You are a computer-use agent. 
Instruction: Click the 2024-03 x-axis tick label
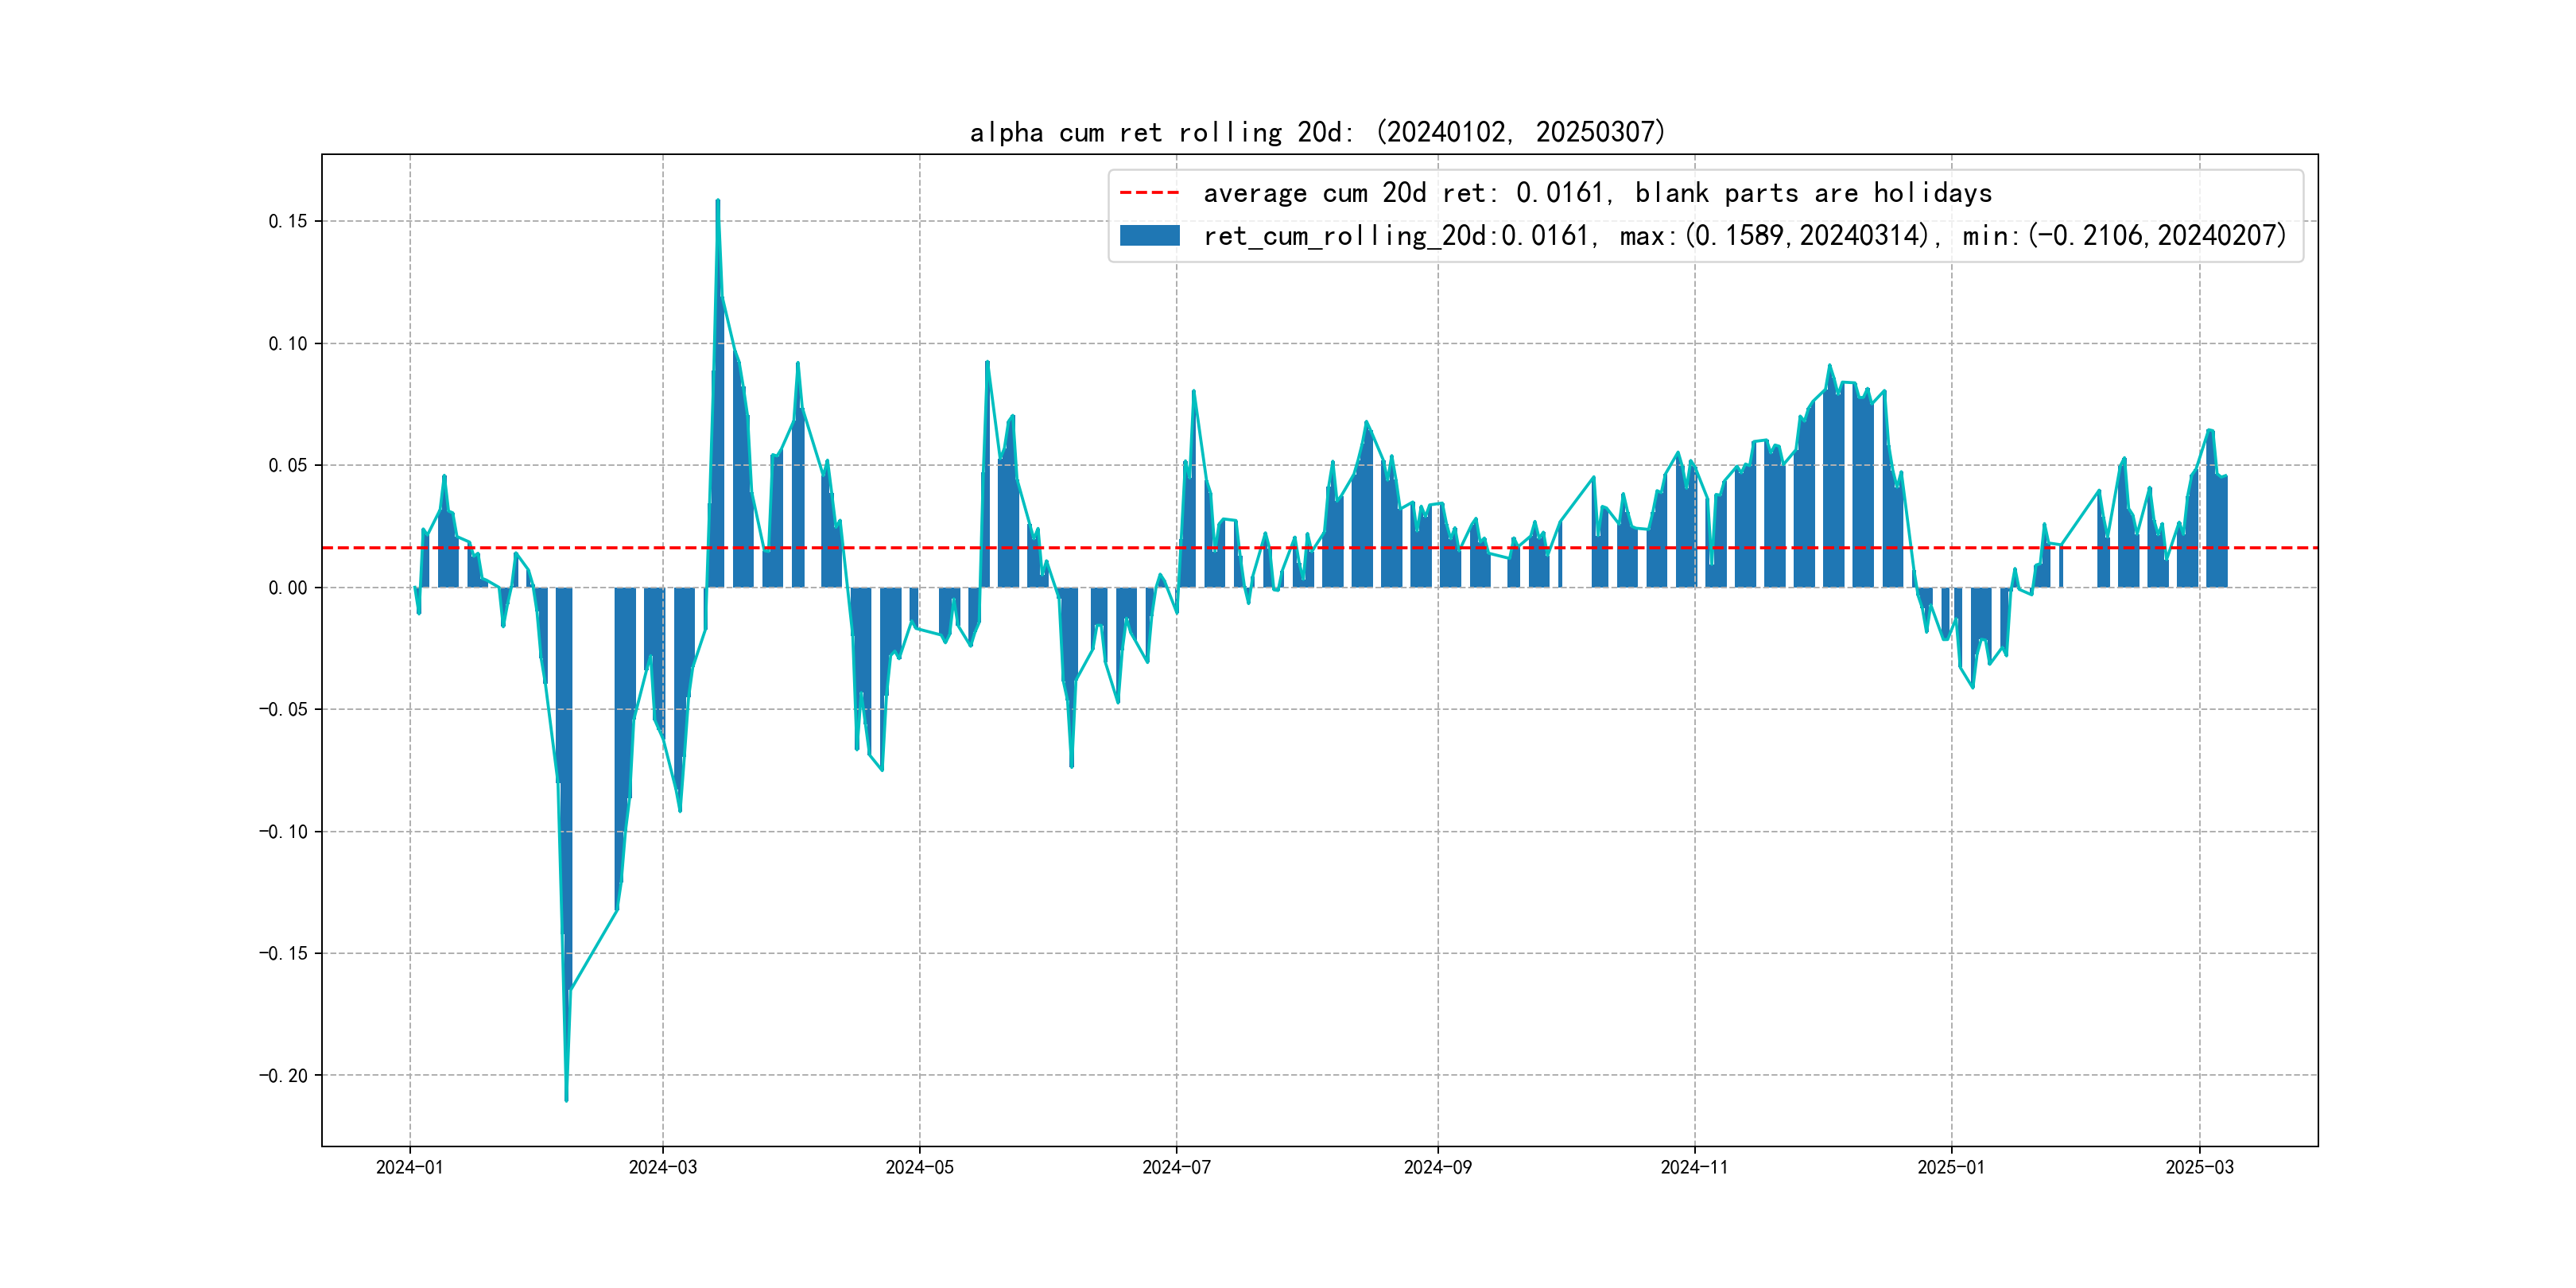coord(662,1167)
